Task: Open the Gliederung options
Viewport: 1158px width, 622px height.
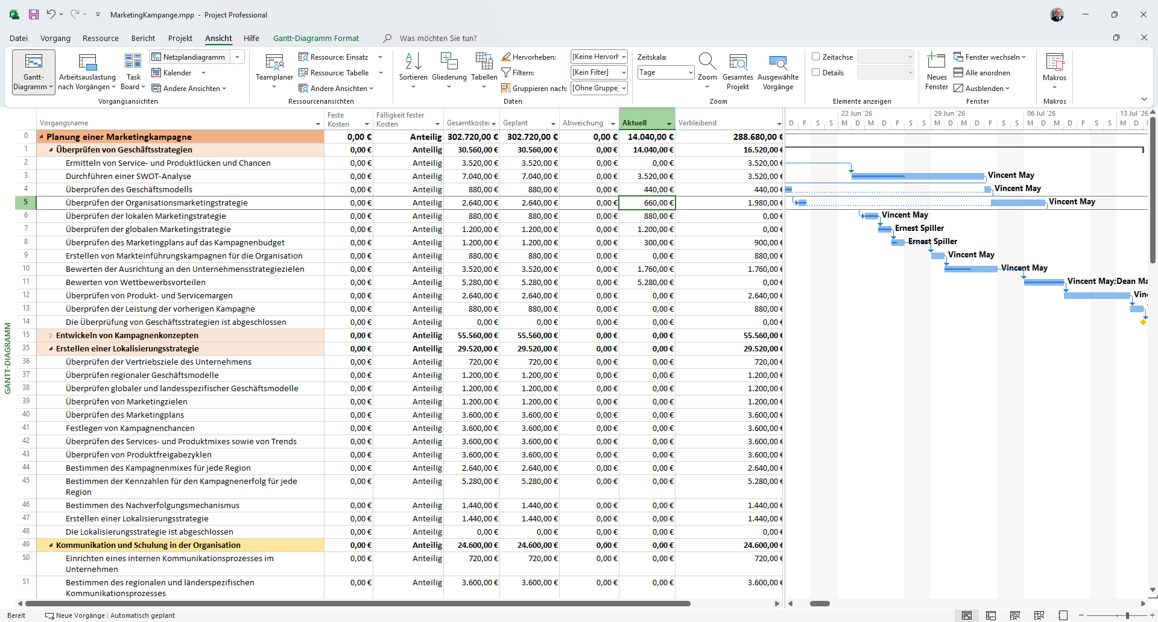Action: [x=449, y=72]
